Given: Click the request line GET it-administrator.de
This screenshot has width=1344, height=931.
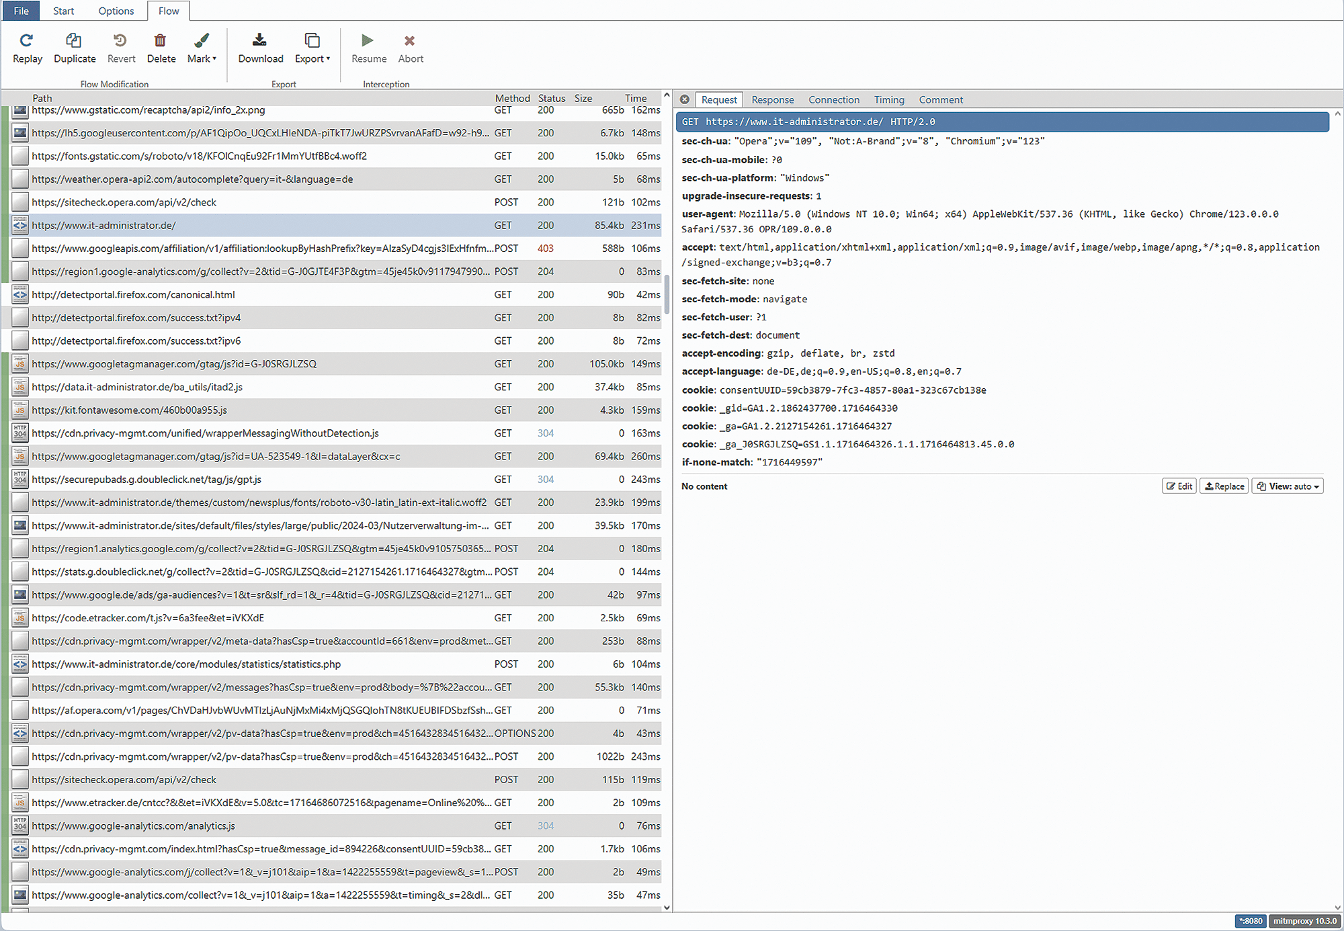Looking at the screenshot, I should pos(1002,122).
